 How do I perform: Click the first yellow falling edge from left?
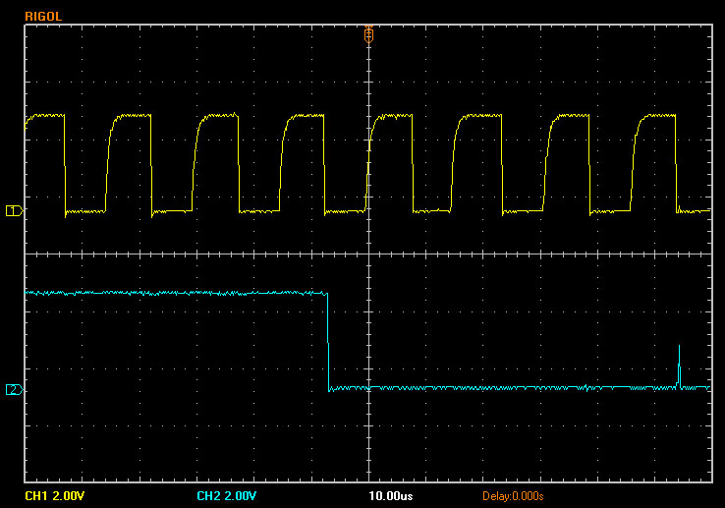[65, 162]
